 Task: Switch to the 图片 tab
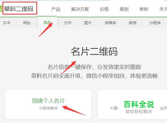pyautogui.click(x=88, y=23)
